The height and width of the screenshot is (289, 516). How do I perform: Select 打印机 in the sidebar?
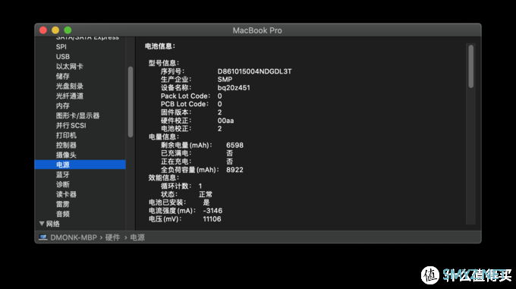pos(66,135)
